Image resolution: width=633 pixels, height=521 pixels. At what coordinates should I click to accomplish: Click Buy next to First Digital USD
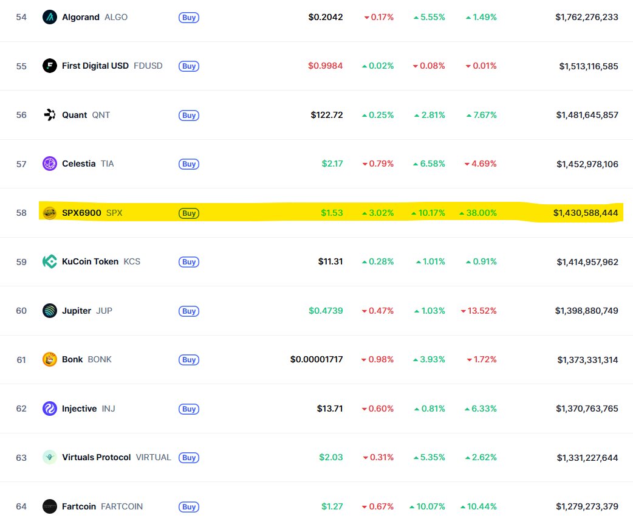(x=189, y=66)
